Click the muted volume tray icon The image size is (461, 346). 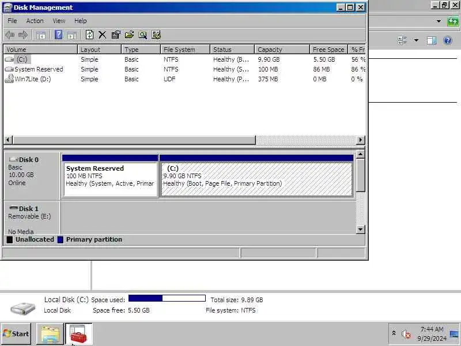pyautogui.click(x=406, y=334)
